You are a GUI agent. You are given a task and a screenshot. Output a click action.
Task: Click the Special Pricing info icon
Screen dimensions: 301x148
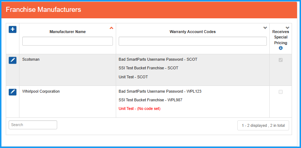coord(281,48)
